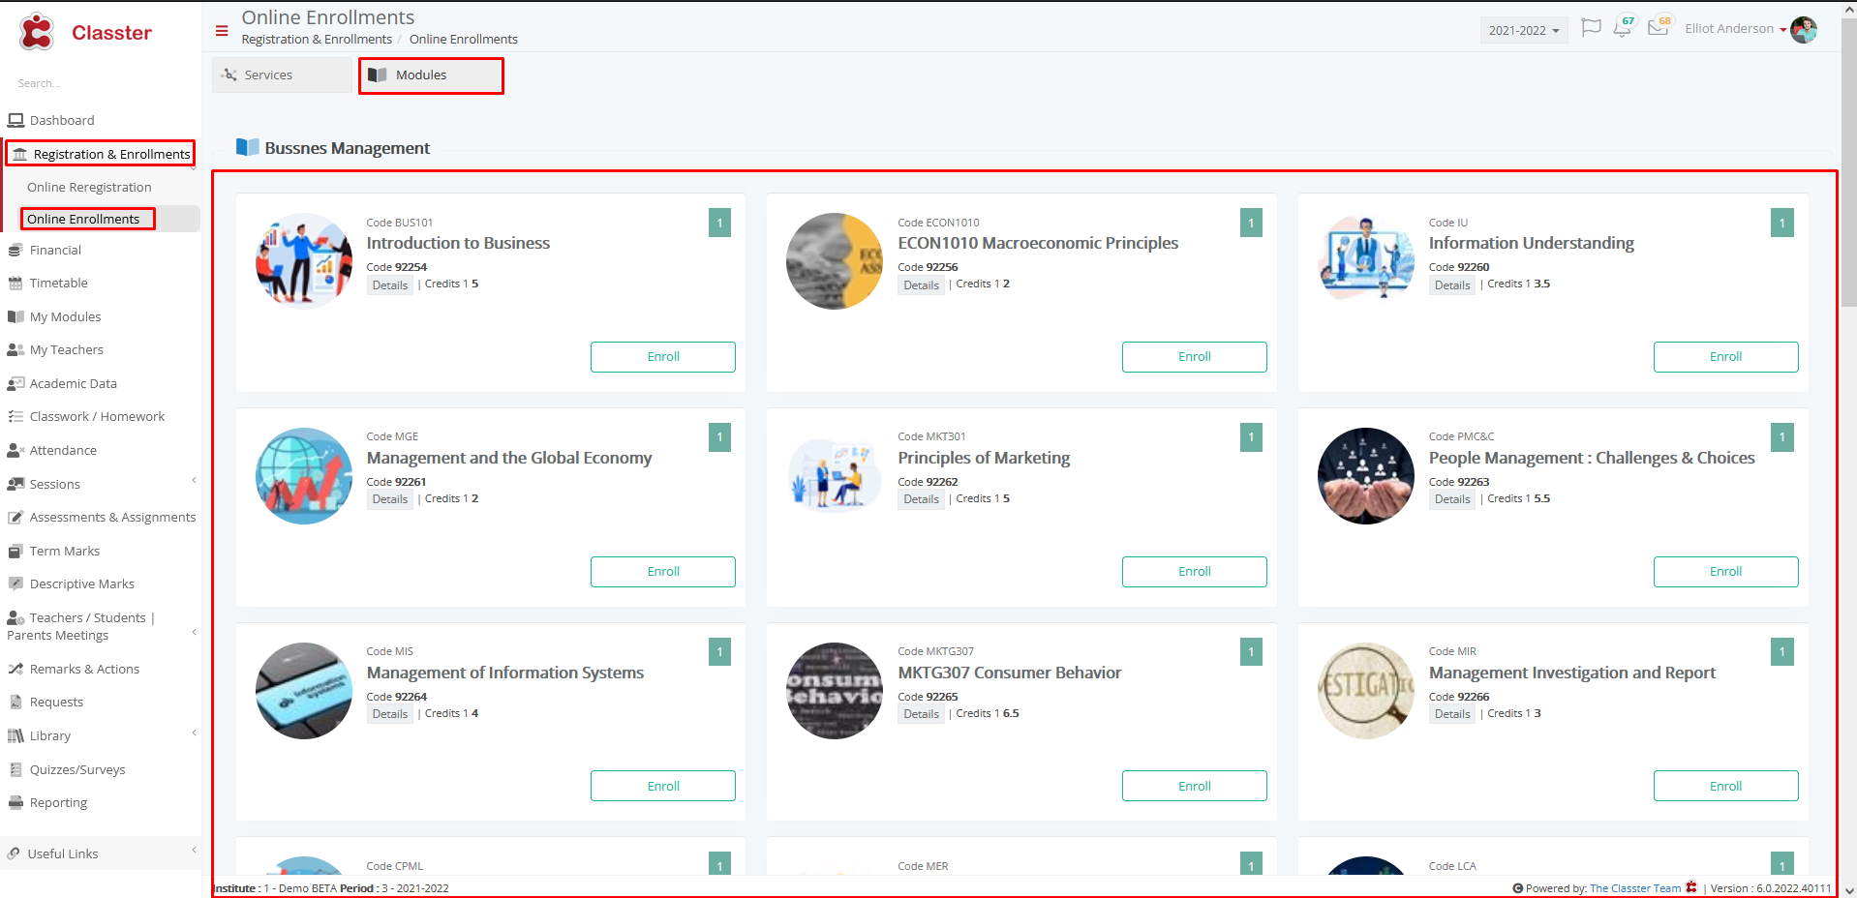Image resolution: width=1857 pixels, height=898 pixels.
Task: Click the My Modules book icon
Action: pos(15,316)
